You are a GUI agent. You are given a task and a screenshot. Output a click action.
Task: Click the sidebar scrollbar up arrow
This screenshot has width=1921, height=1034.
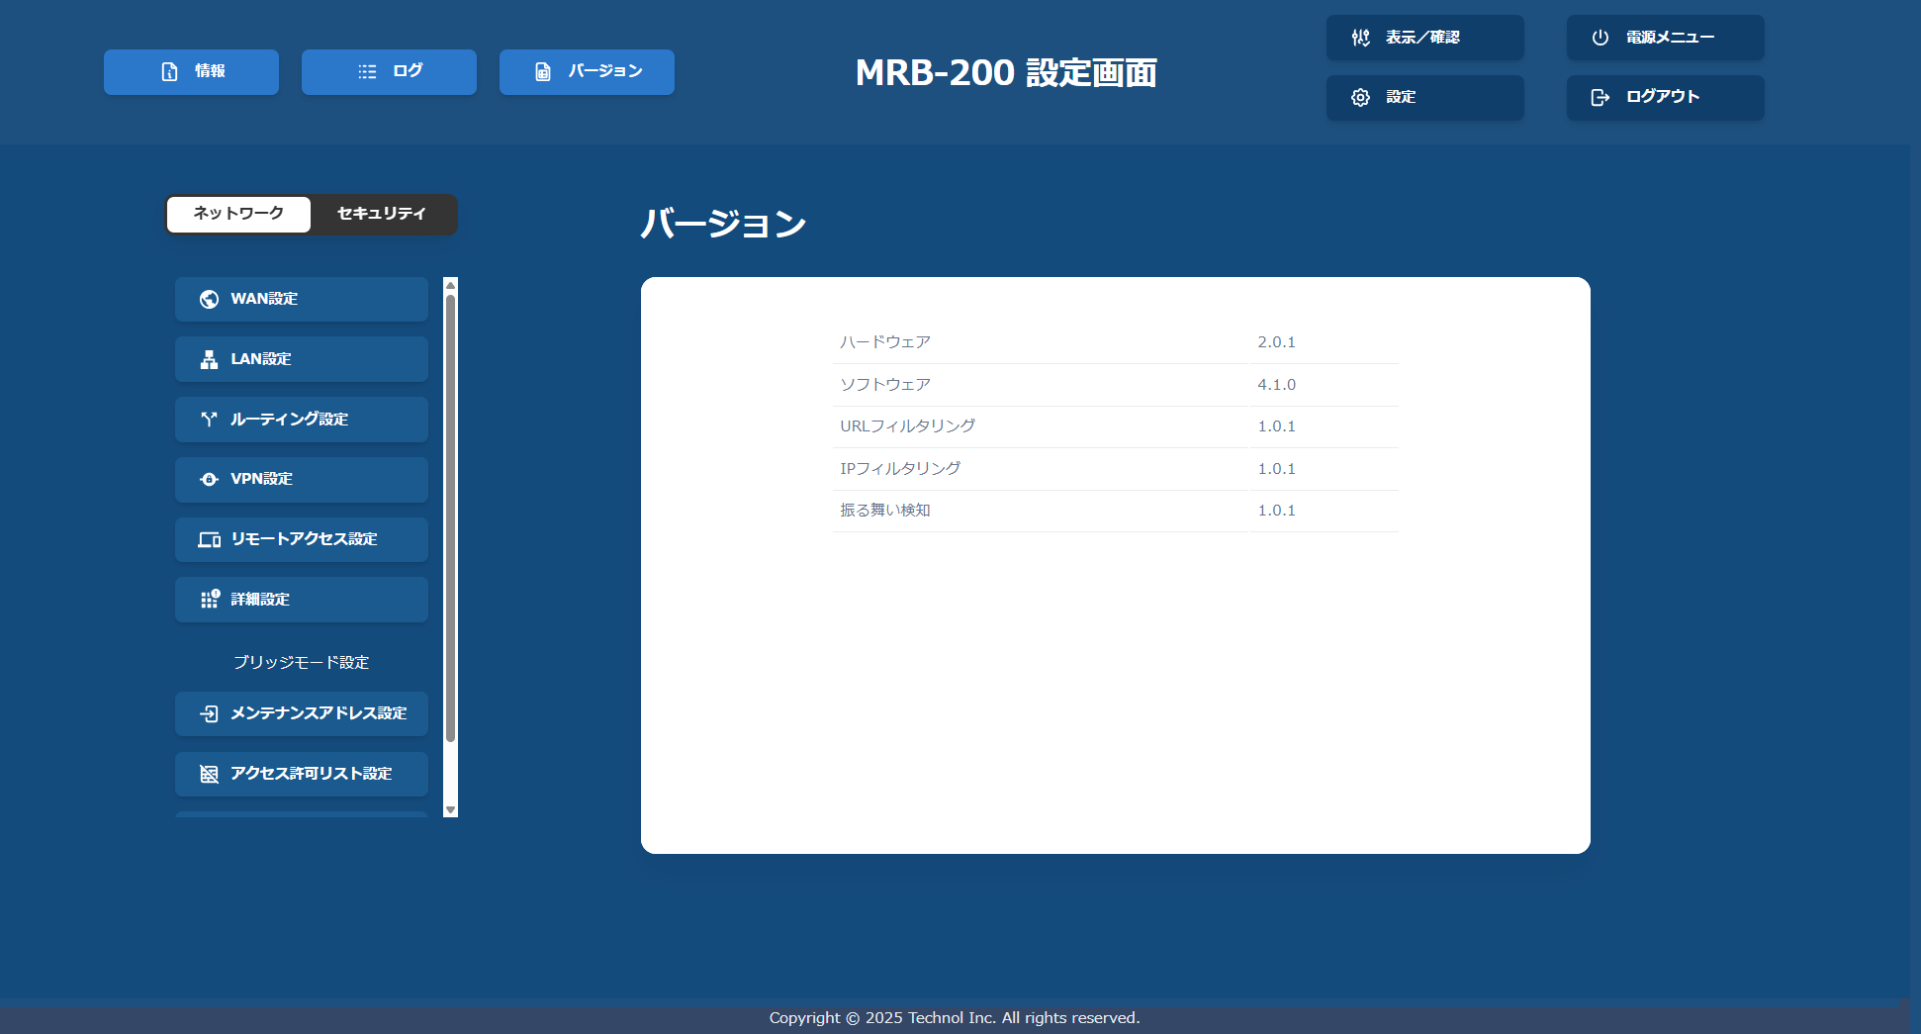[450, 285]
